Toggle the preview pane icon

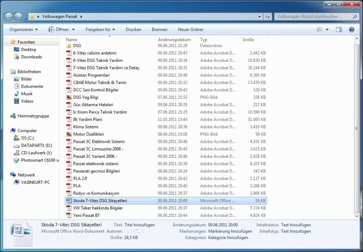click(x=339, y=30)
